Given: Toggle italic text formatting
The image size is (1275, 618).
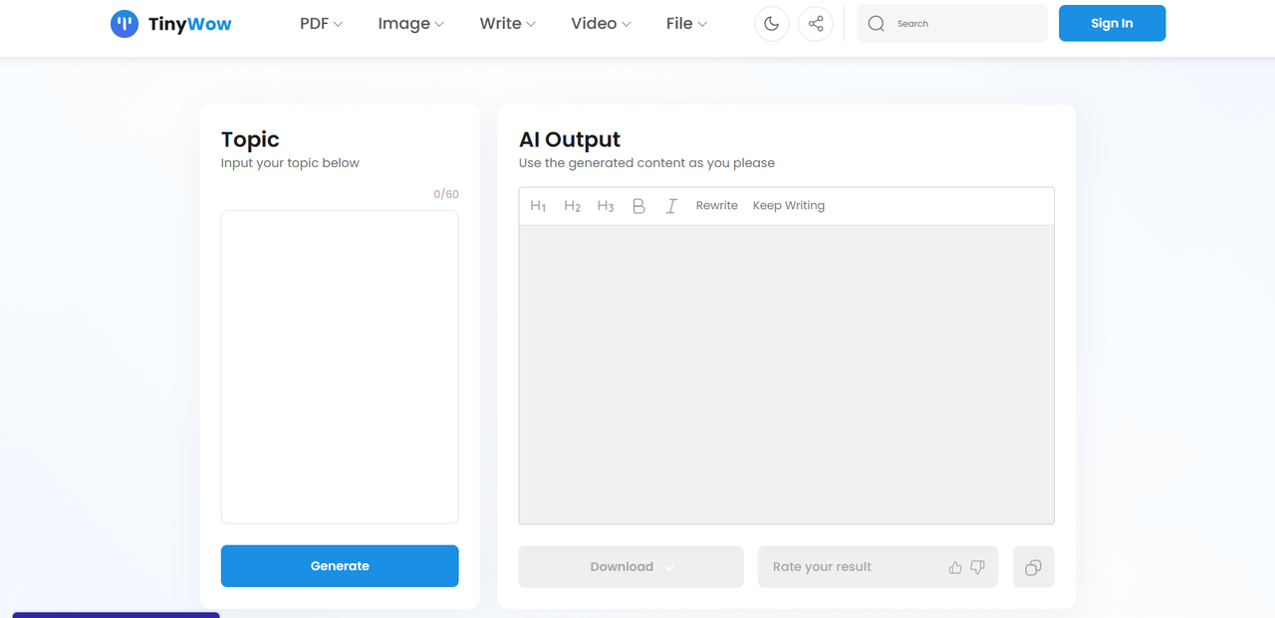Looking at the screenshot, I should [x=671, y=206].
